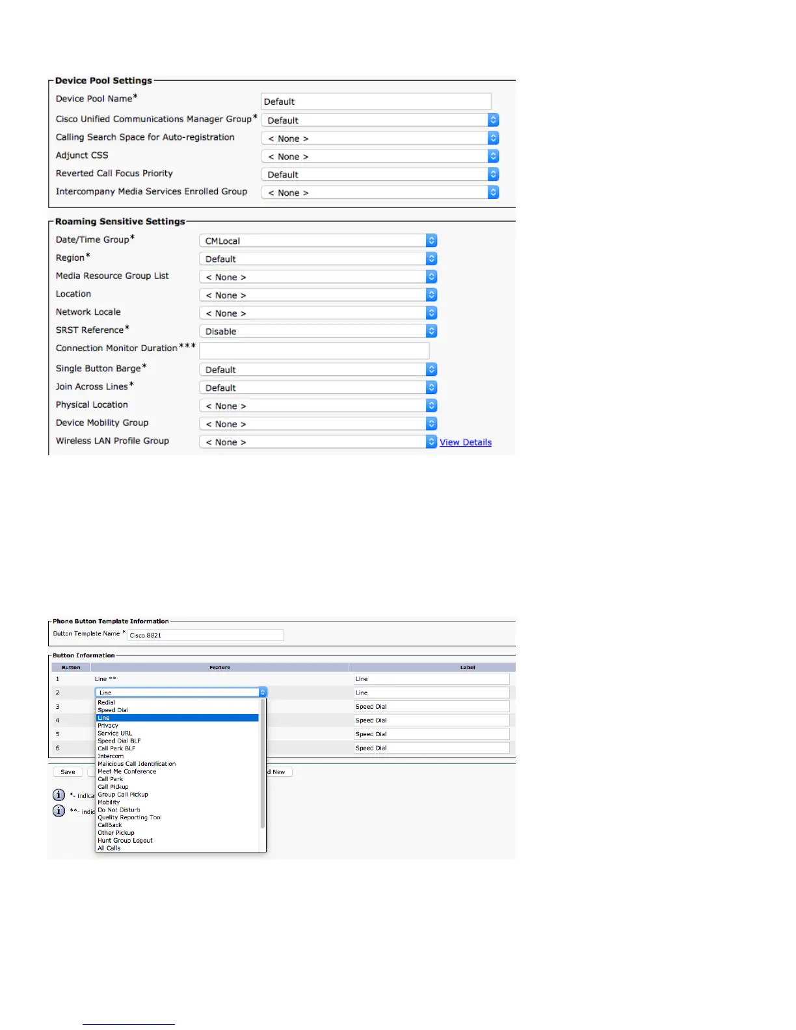
Task: Open the SRST Reference dropdown
Action: point(318,331)
